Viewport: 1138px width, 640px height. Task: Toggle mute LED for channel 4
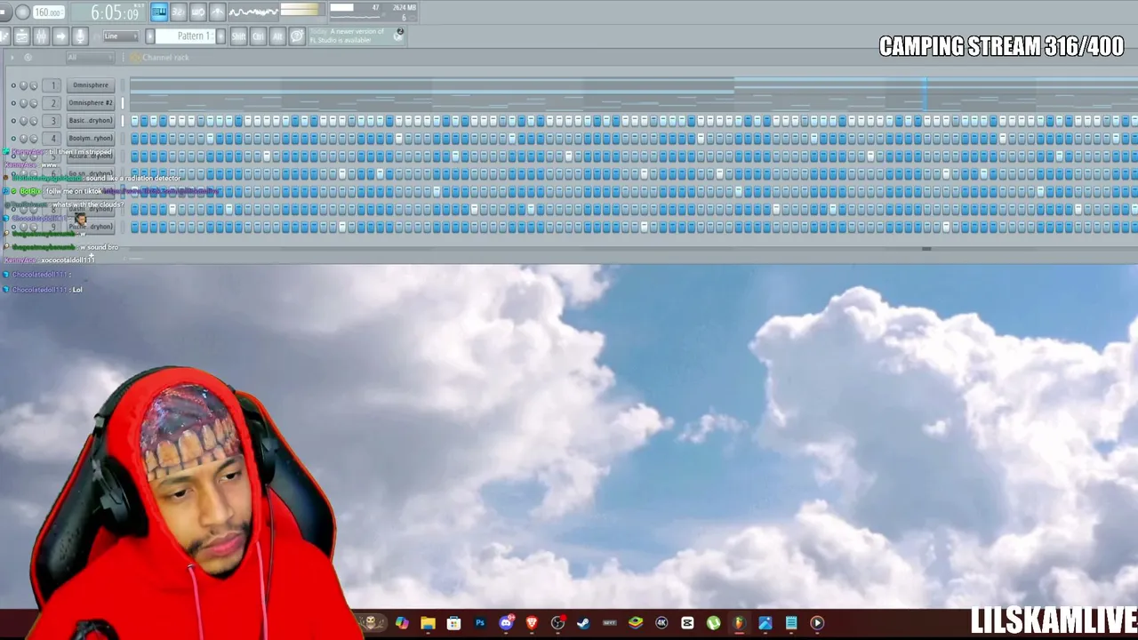(12, 139)
